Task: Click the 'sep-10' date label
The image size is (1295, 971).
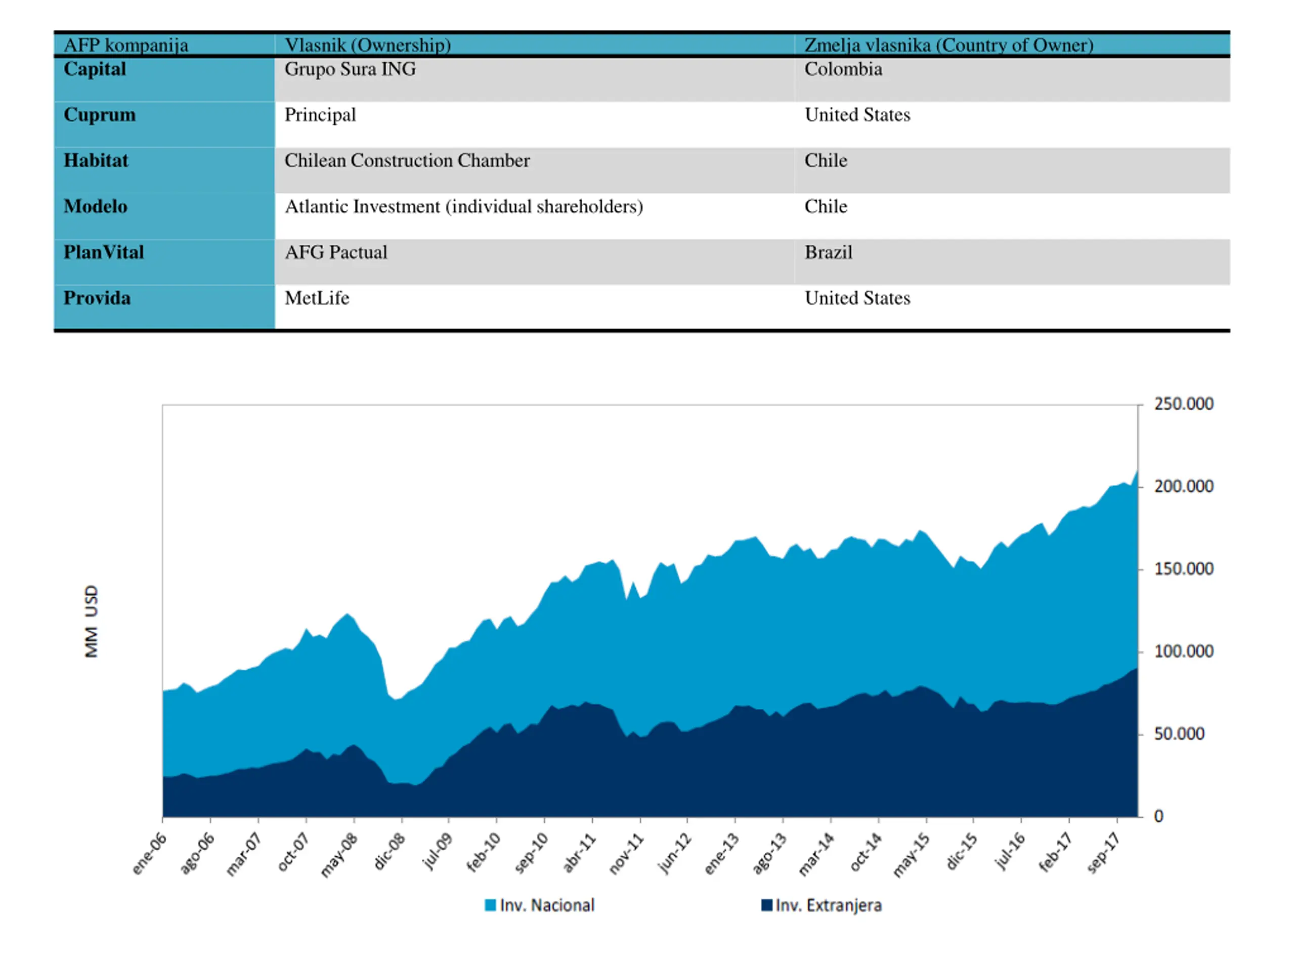Action: [531, 853]
